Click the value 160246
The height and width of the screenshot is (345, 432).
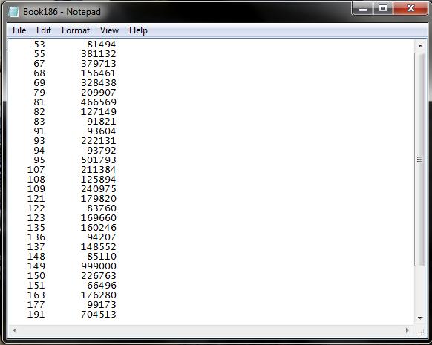point(99,227)
